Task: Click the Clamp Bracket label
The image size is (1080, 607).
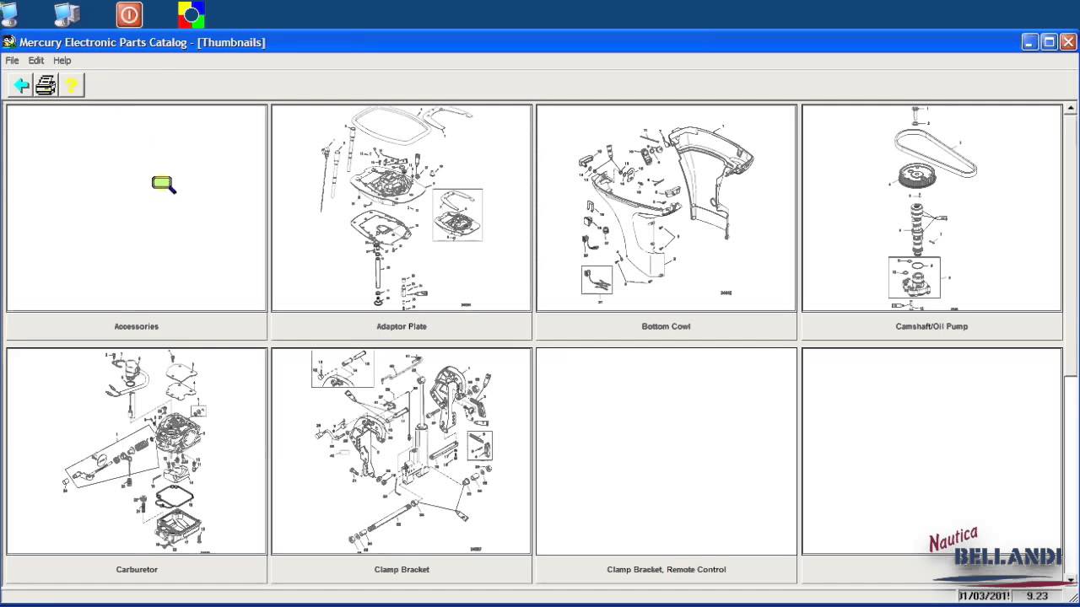Action: [x=402, y=569]
